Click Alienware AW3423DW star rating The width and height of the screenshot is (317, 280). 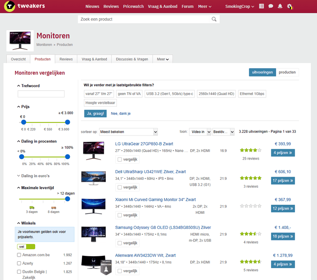click(251, 262)
